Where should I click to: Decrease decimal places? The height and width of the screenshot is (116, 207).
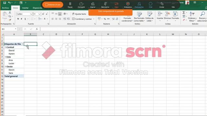(x=117, y=19)
